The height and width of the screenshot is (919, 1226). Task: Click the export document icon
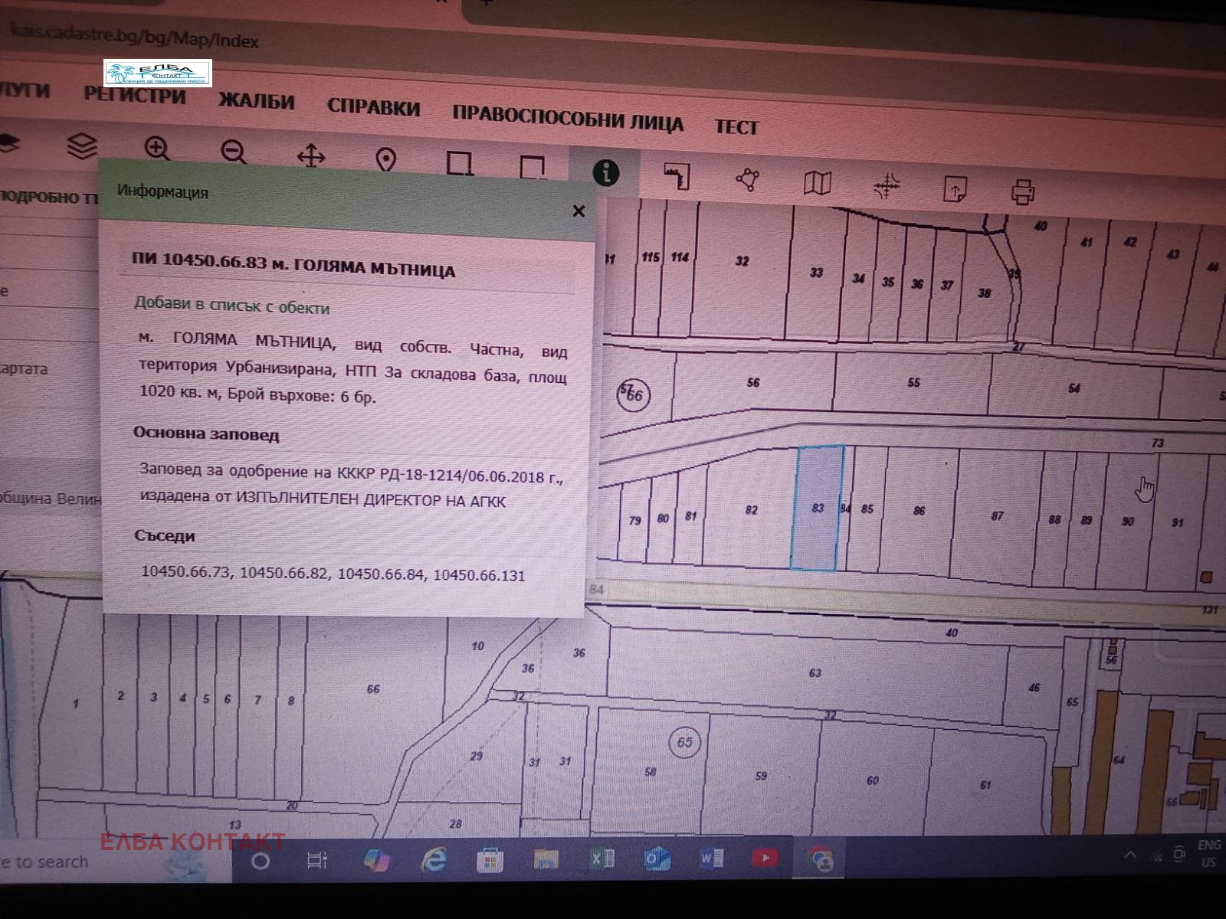(x=955, y=188)
